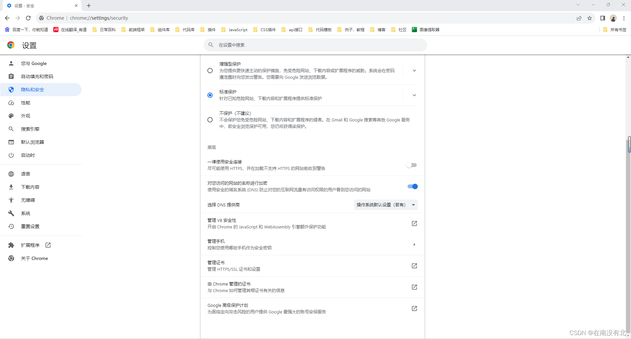Expand 增强型保护 details chevron
631x339 pixels.
[x=414, y=71]
